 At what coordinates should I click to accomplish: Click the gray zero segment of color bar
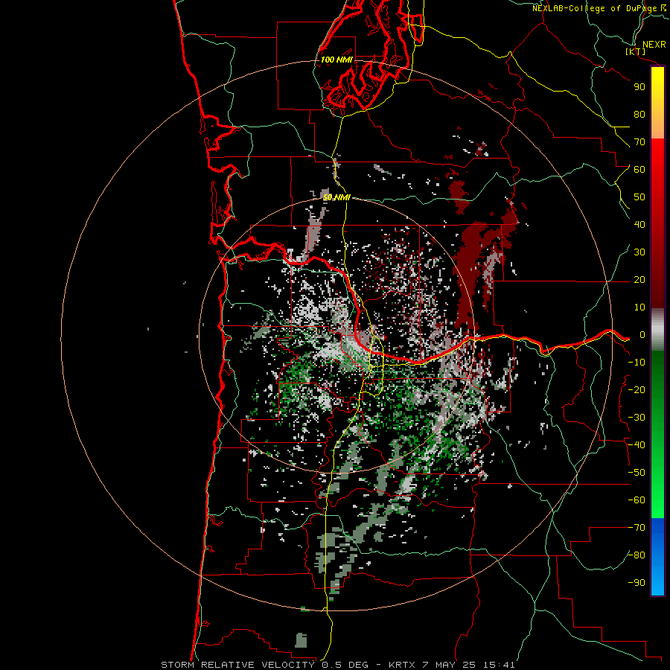(657, 330)
